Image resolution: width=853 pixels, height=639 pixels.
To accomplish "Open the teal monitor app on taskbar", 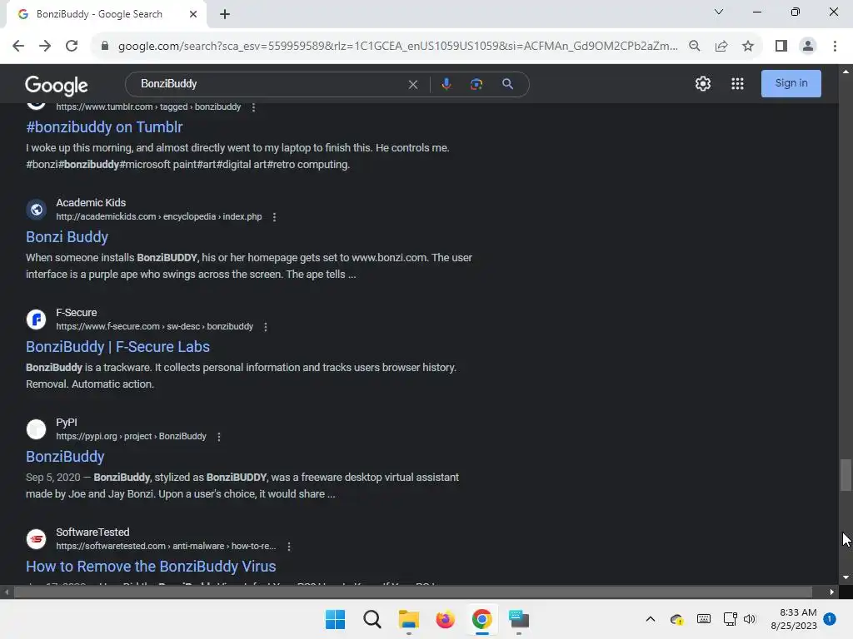I will pyautogui.click(x=519, y=619).
